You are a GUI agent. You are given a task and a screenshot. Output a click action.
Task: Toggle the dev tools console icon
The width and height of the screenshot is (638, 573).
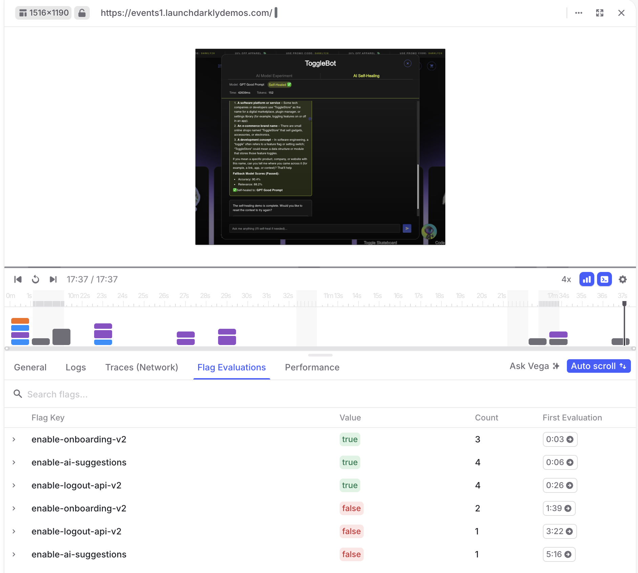[604, 279]
